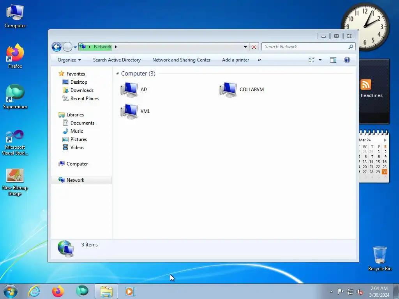Click the 3 items status text
Viewport: 399px width, 299px height.
click(x=90, y=244)
